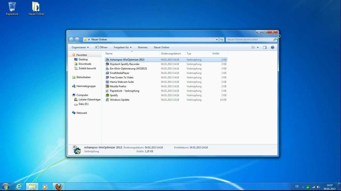Open Windows Media Player from taskbar

(x=45, y=187)
